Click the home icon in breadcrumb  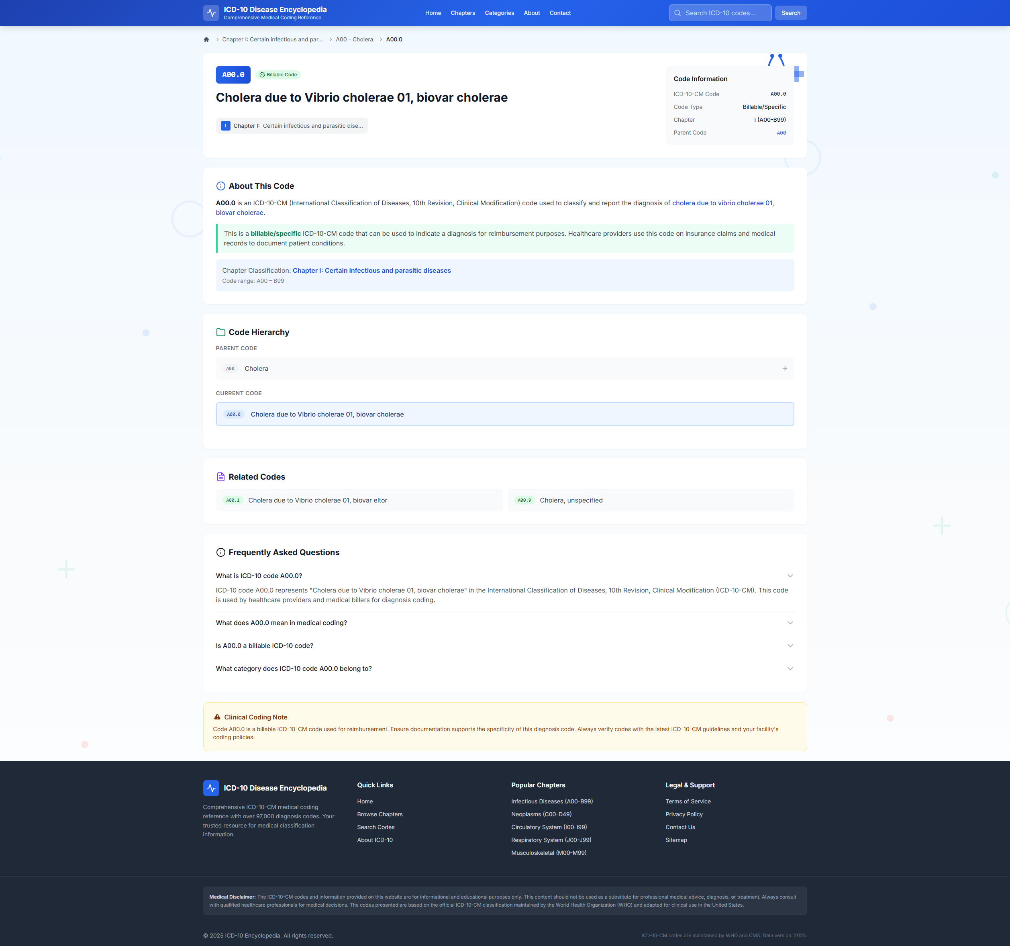click(x=206, y=40)
